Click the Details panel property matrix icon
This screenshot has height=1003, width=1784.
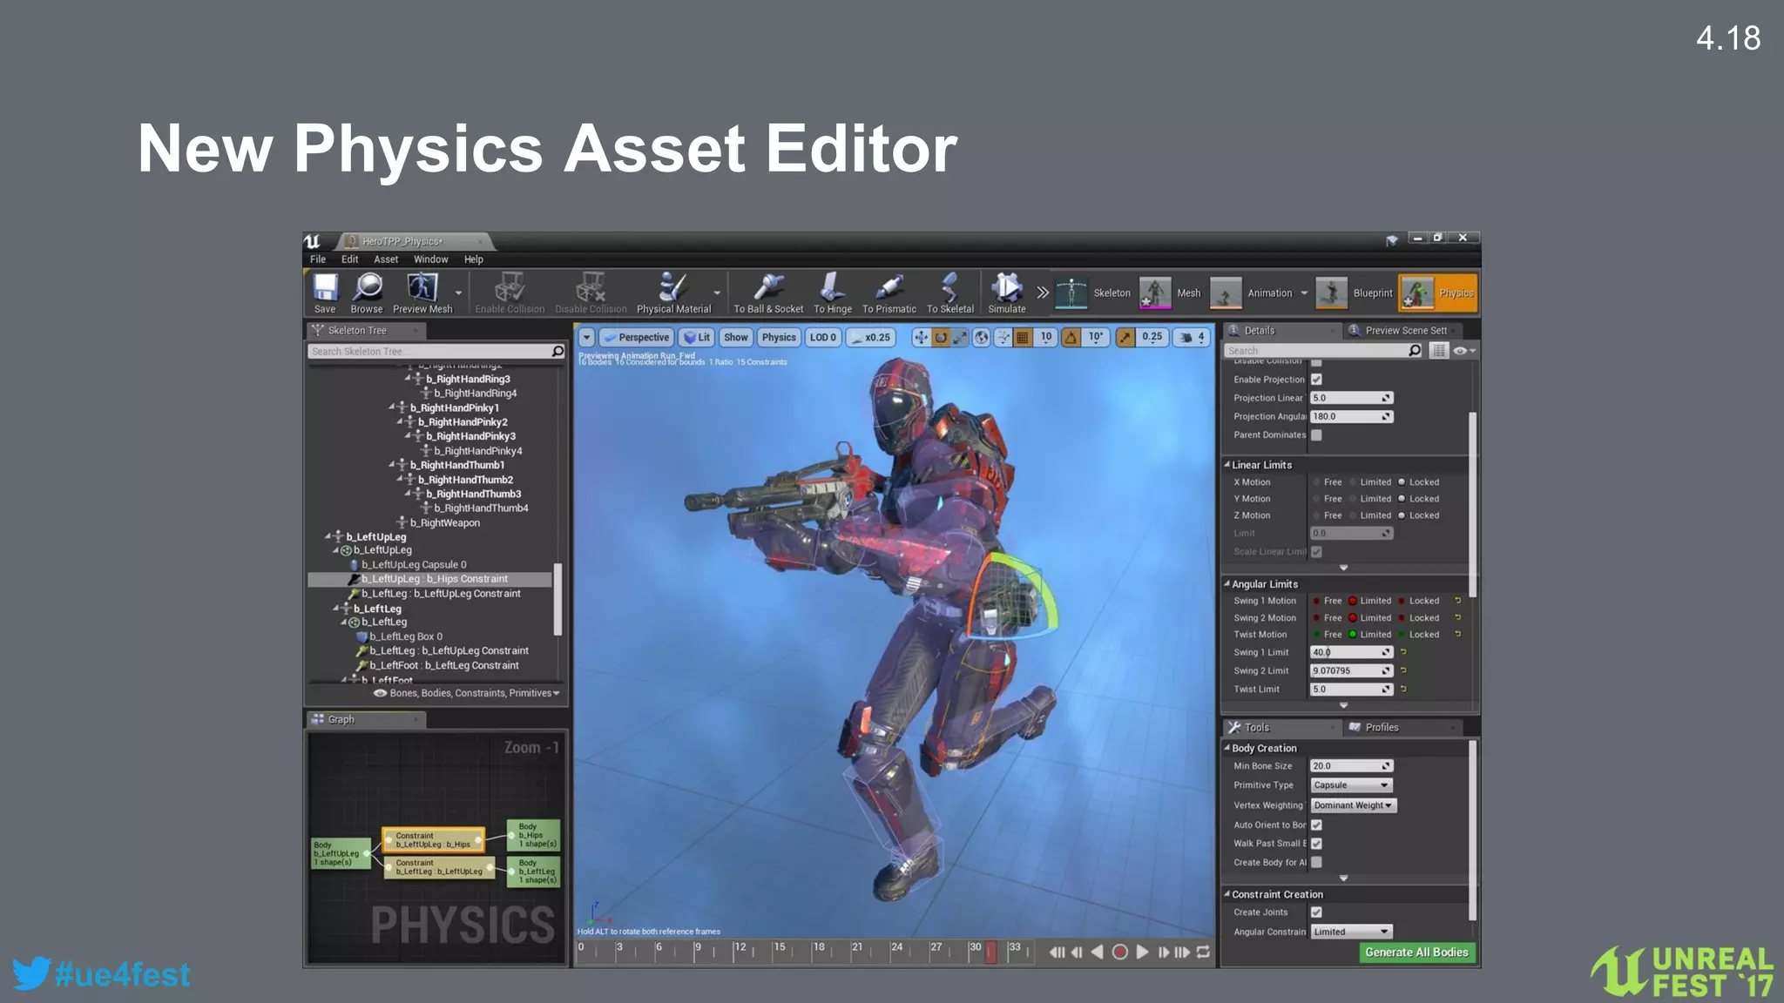[x=1439, y=350]
